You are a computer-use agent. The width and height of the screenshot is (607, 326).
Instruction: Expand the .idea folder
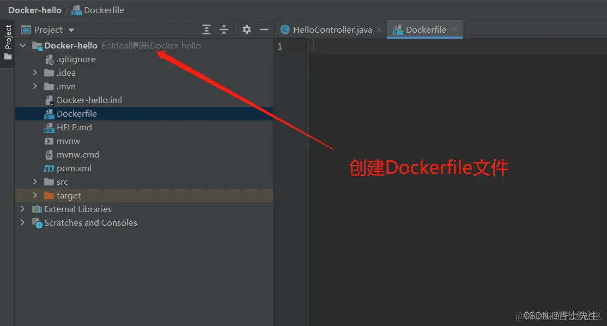35,73
